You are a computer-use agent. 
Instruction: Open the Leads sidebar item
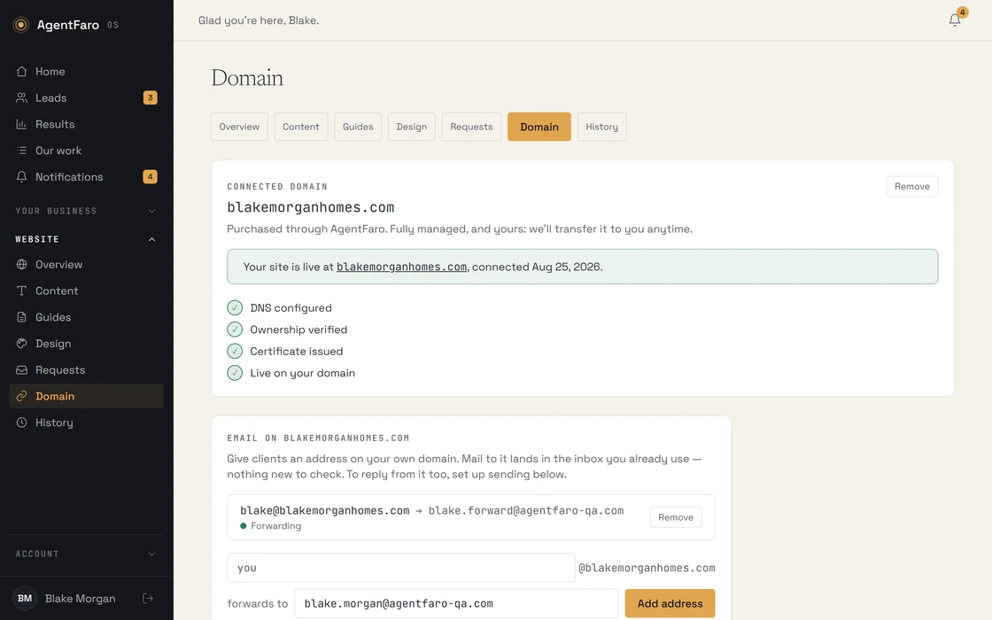[87, 98]
